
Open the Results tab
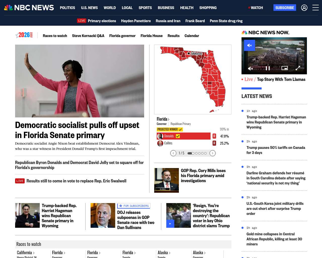click(174, 36)
